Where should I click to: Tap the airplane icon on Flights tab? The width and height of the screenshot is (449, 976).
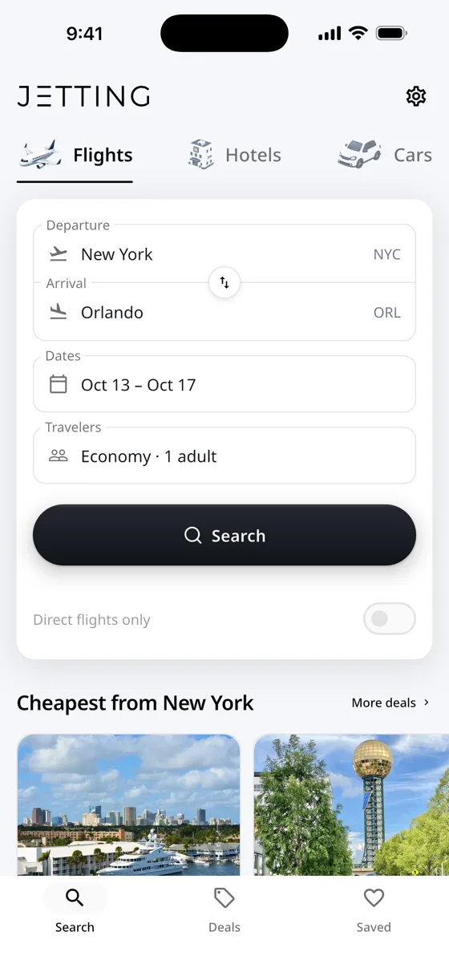tap(40, 153)
